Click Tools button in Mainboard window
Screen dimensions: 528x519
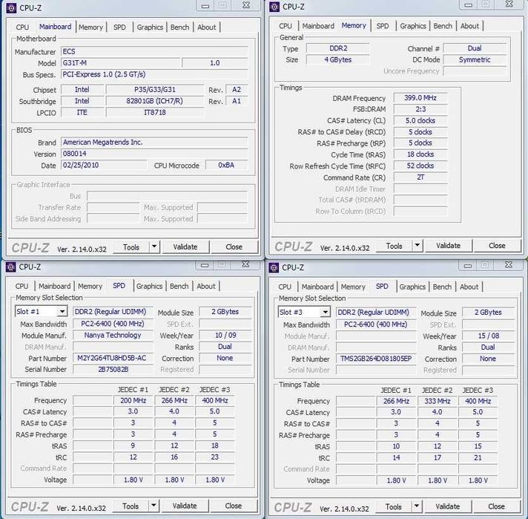point(131,247)
